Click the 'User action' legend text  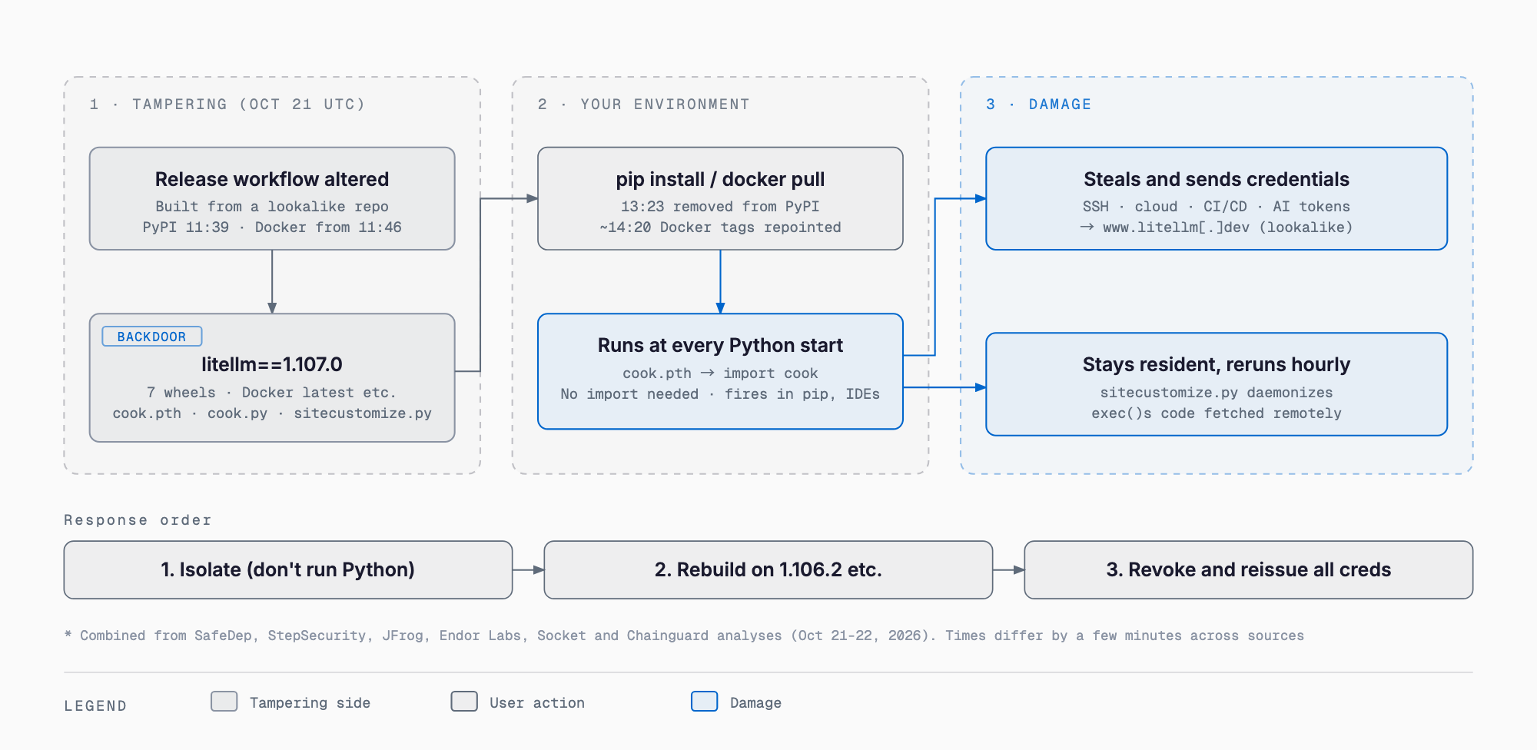[x=537, y=702]
